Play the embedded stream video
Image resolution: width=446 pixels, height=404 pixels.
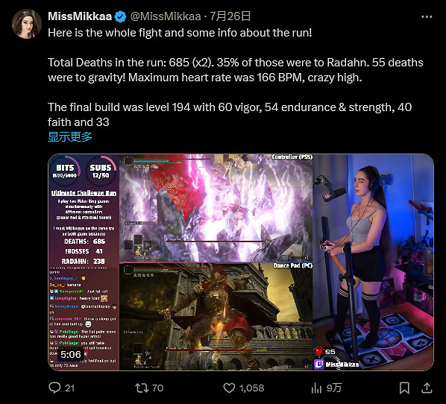tap(241, 262)
